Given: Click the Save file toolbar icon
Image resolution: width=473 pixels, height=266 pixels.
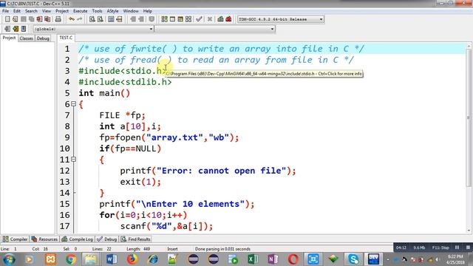Looking at the screenshot, I should coord(23,19).
